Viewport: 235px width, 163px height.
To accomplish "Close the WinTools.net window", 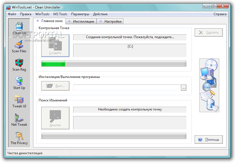I will tap(223, 6).
